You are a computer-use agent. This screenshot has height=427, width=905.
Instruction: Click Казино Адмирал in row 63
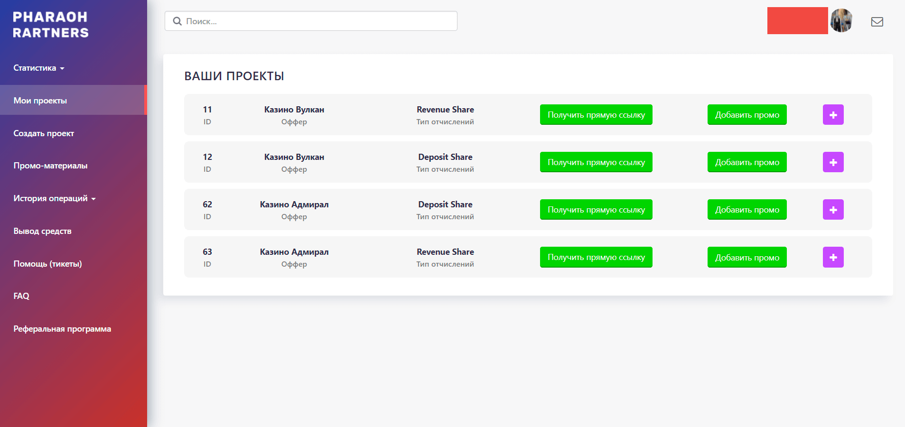click(294, 252)
